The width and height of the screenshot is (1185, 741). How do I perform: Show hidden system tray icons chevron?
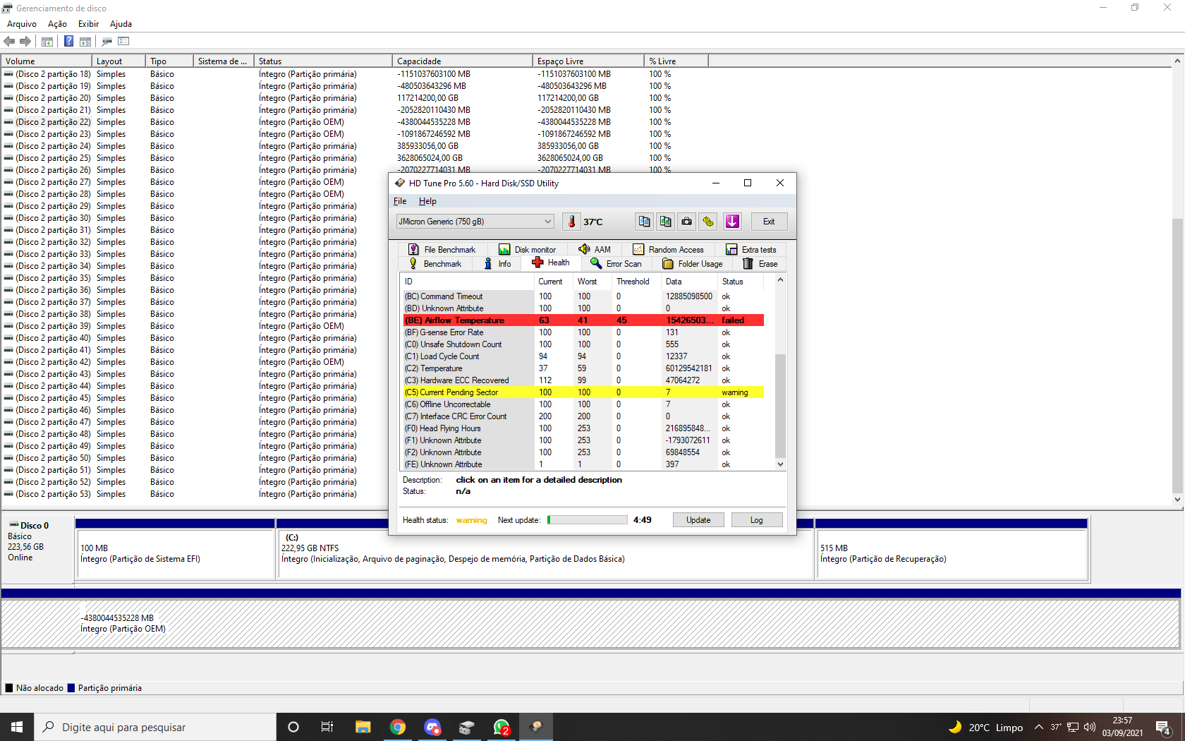click(x=1039, y=727)
